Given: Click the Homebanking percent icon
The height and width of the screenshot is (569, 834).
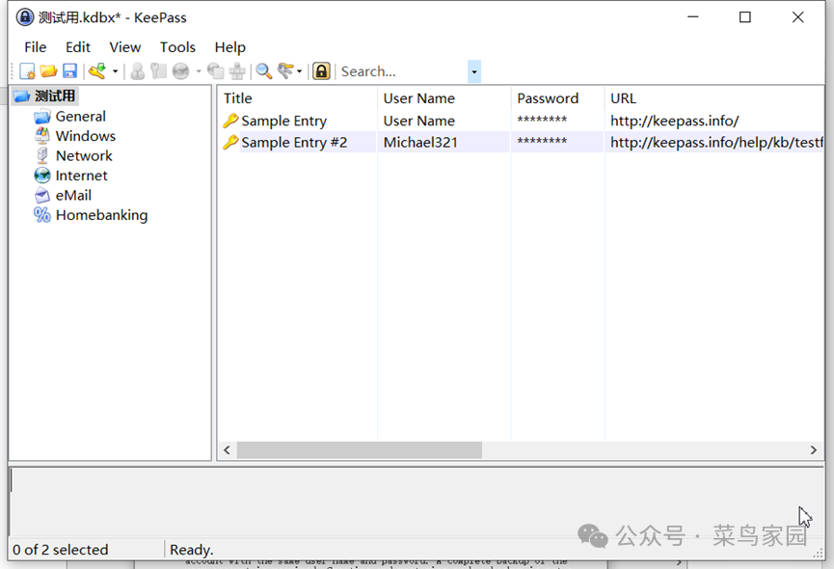Looking at the screenshot, I should [42, 215].
